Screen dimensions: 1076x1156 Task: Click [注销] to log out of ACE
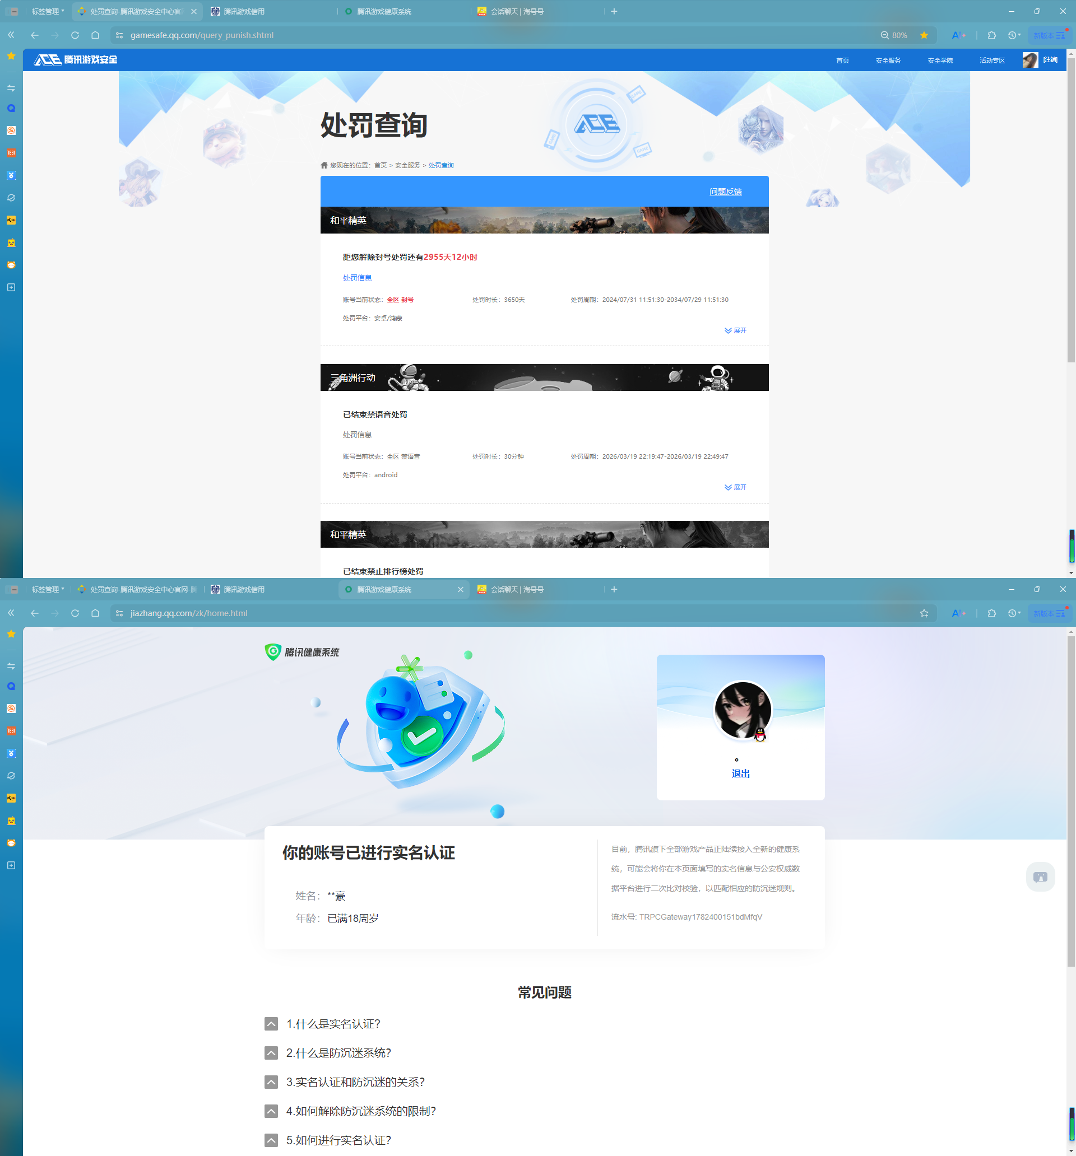[1050, 60]
